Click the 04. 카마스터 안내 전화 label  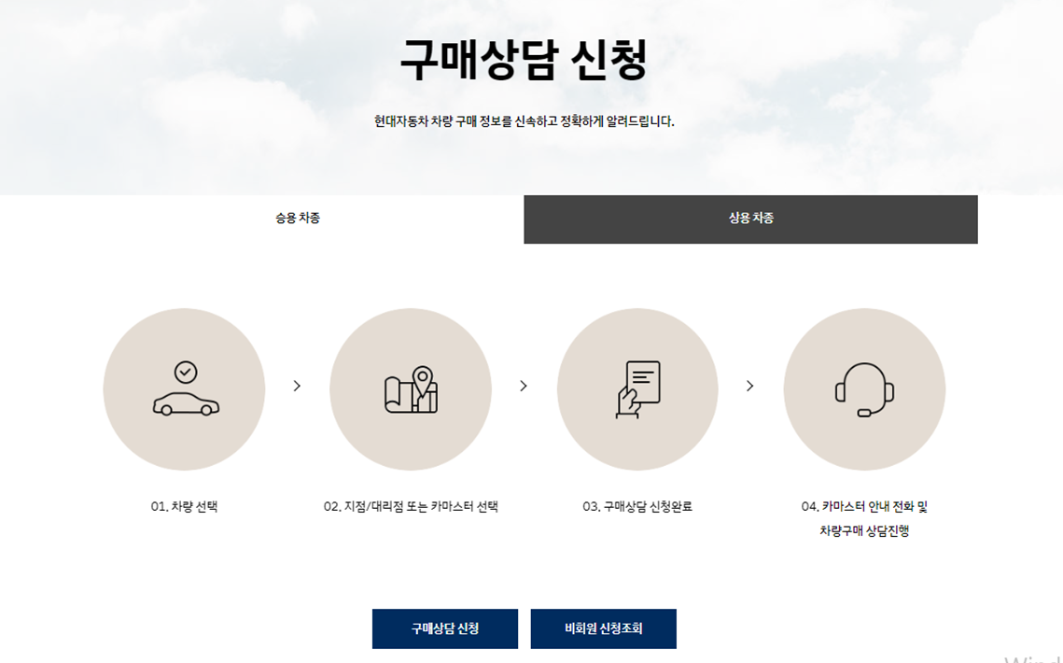864,506
